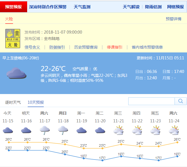Click the partly sunny icon for 11-24

click(174, 130)
